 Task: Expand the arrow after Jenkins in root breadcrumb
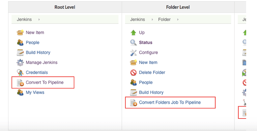coord(39,19)
